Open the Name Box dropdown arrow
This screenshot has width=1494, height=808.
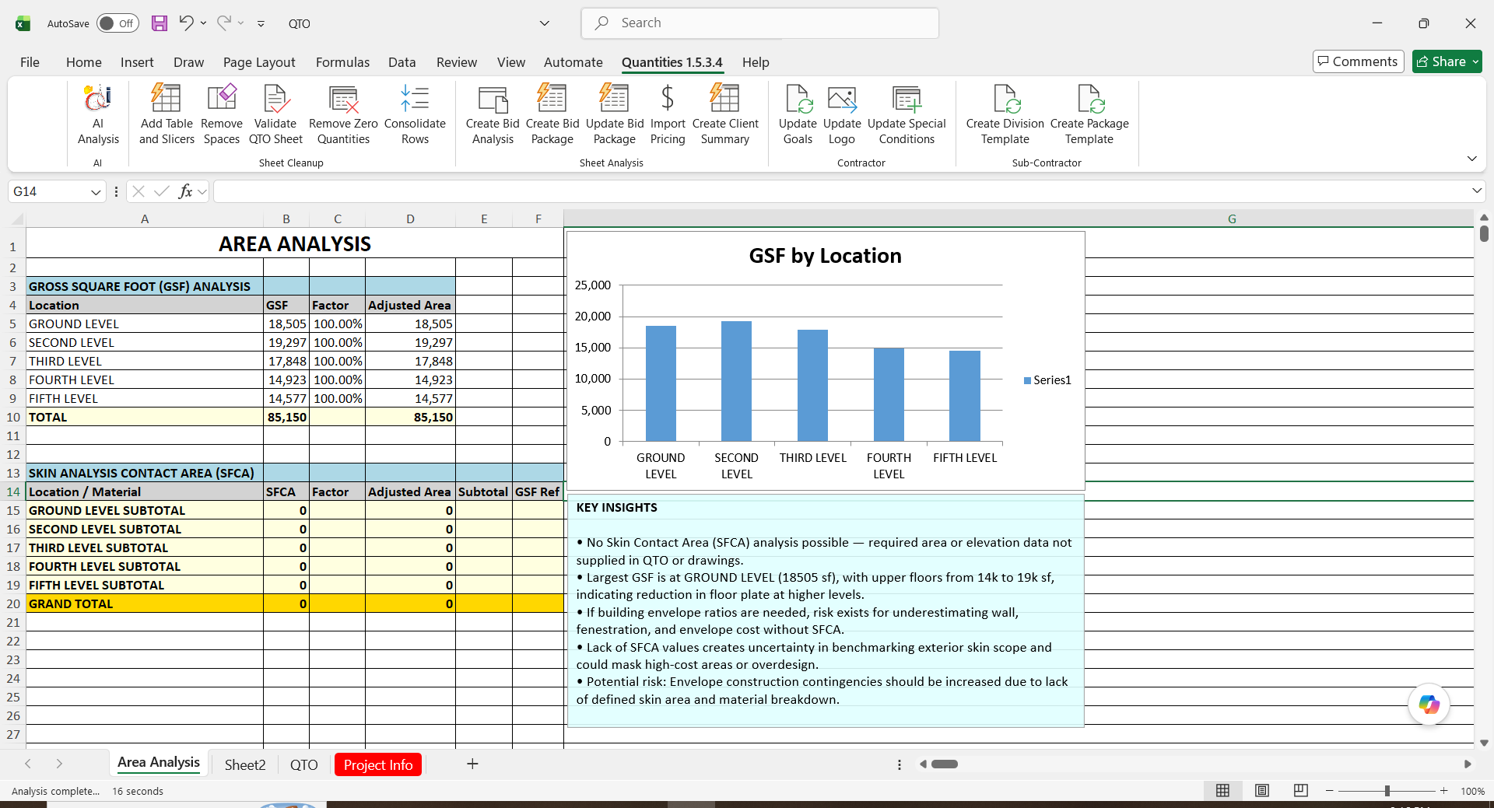point(96,191)
